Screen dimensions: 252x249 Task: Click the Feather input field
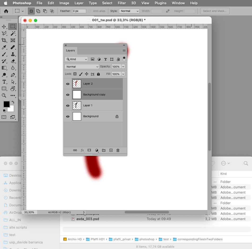pos(79,11)
